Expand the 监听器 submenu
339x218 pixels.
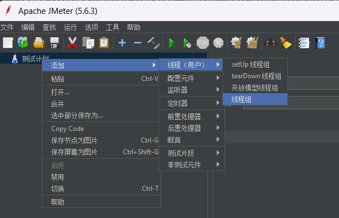[x=192, y=90]
